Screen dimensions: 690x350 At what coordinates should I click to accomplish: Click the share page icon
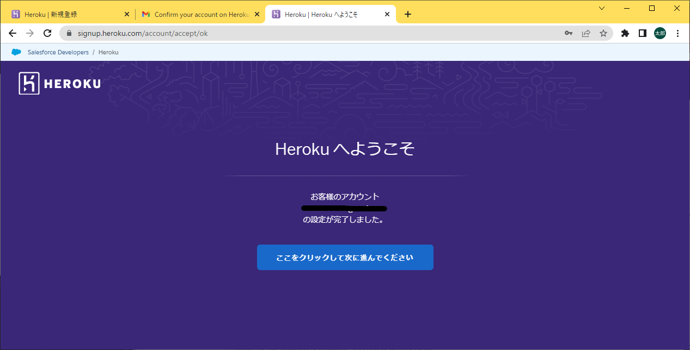[586, 33]
